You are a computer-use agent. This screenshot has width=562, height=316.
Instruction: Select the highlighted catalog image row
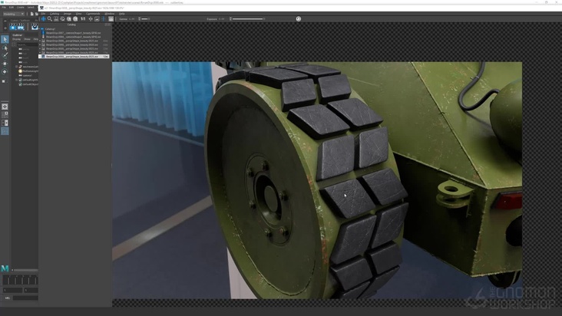(74, 57)
